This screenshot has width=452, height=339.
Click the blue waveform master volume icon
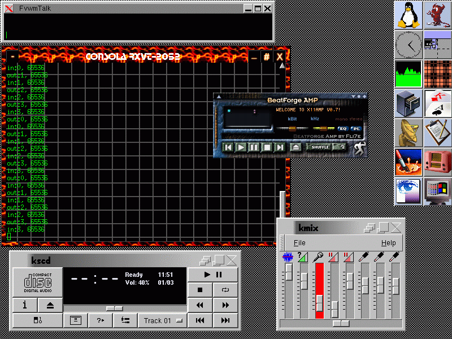click(x=288, y=258)
